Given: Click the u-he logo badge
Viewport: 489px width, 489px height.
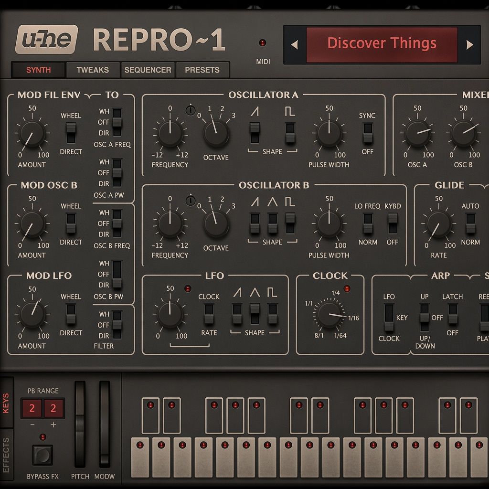Looking at the screenshot, I should pos(46,40).
